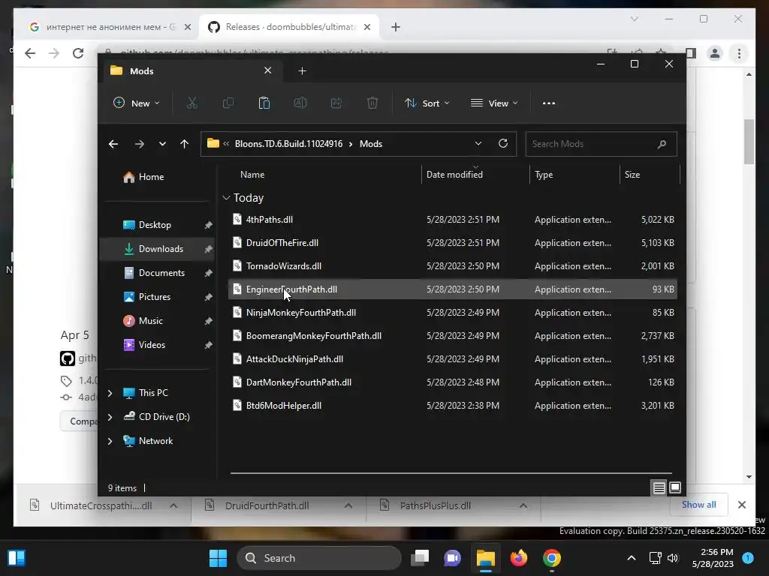Expand Network tree node
769x576 pixels.
pos(110,441)
